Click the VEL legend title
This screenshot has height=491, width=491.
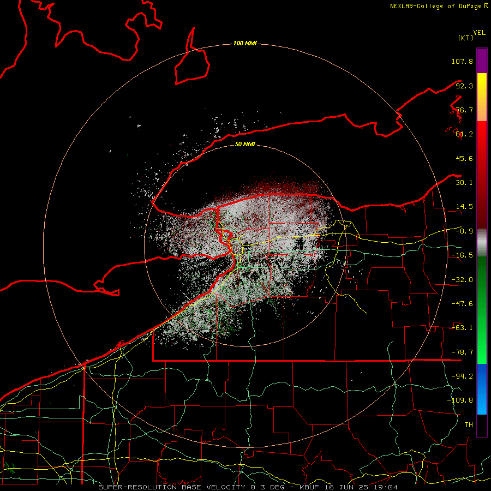(479, 33)
